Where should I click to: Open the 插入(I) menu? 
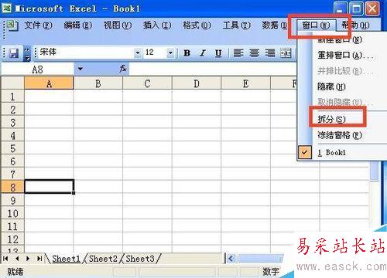[157, 25]
